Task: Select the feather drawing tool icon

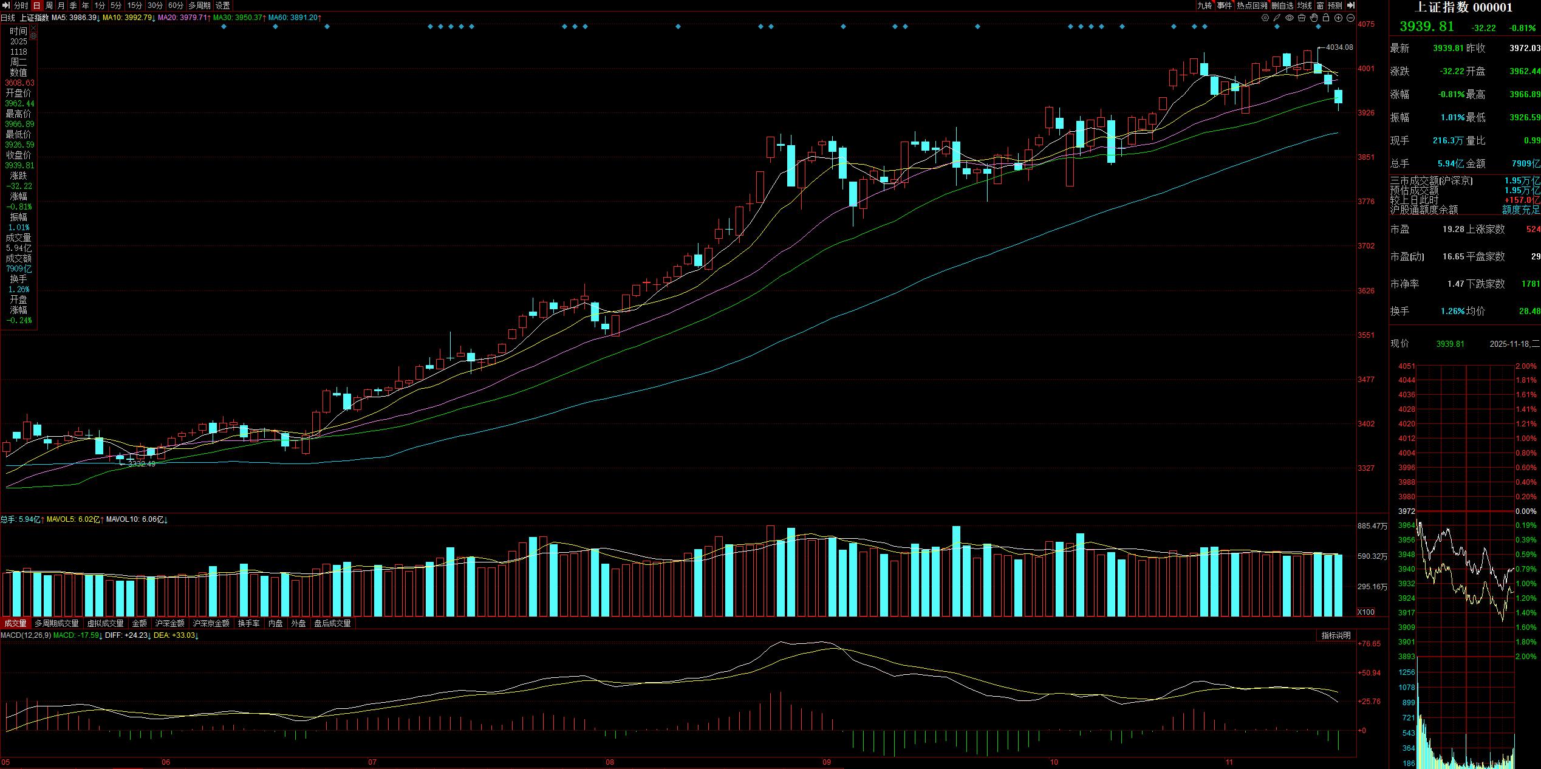Action: coord(1277,18)
